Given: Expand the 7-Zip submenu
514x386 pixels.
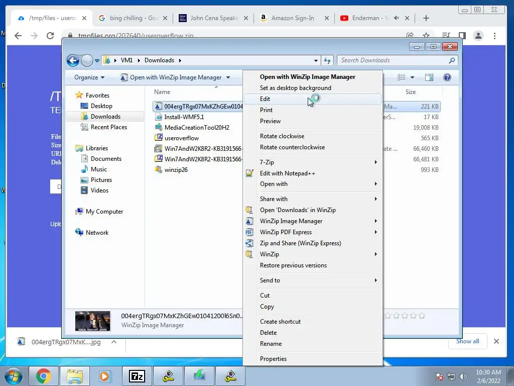Looking at the screenshot, I should click(x=312, y=162).
